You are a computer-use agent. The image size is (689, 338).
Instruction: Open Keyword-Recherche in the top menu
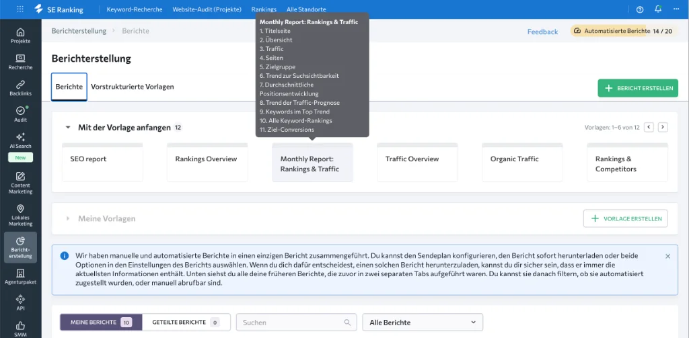tap(135, 9)
